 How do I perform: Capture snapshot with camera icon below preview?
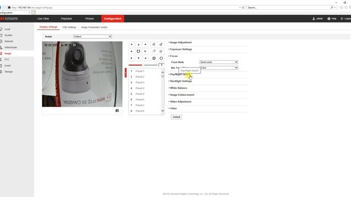click(x=117, y=111)
